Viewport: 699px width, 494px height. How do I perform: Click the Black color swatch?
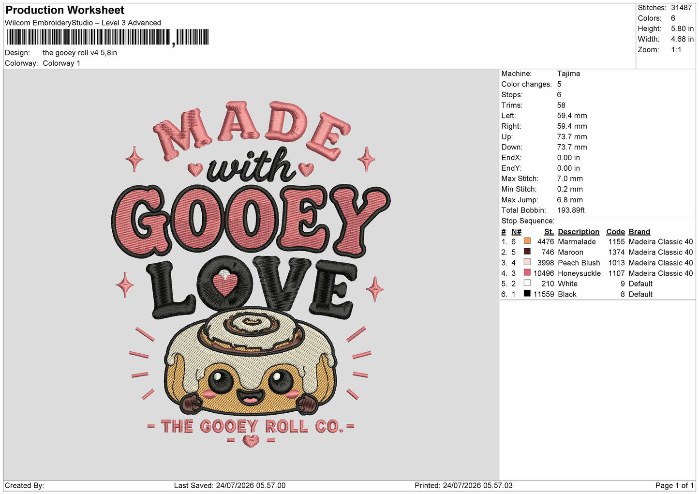(x=527, y=294)
